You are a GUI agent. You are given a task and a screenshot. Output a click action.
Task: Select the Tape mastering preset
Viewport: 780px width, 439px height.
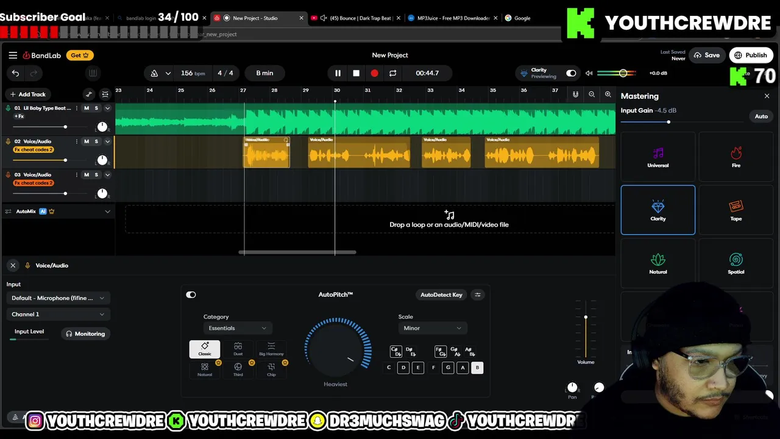coord(736,210)
